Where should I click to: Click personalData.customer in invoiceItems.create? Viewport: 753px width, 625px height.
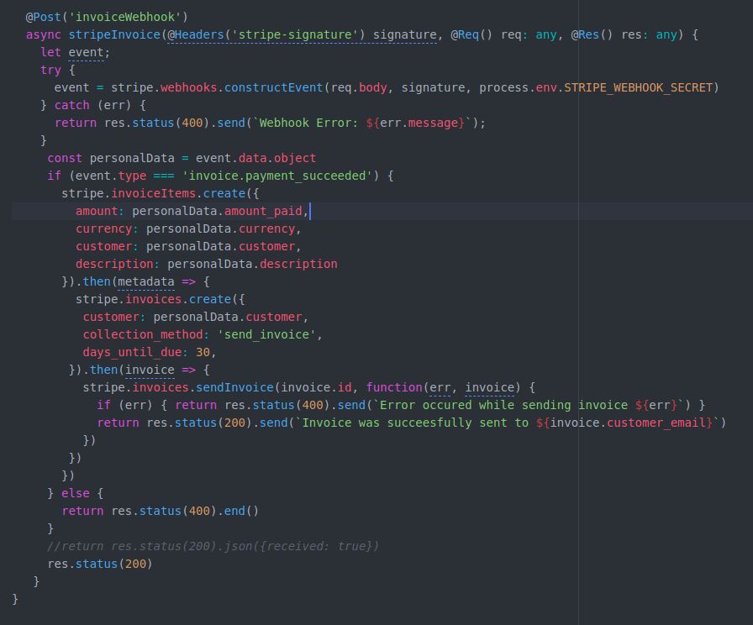pos(220,246)
